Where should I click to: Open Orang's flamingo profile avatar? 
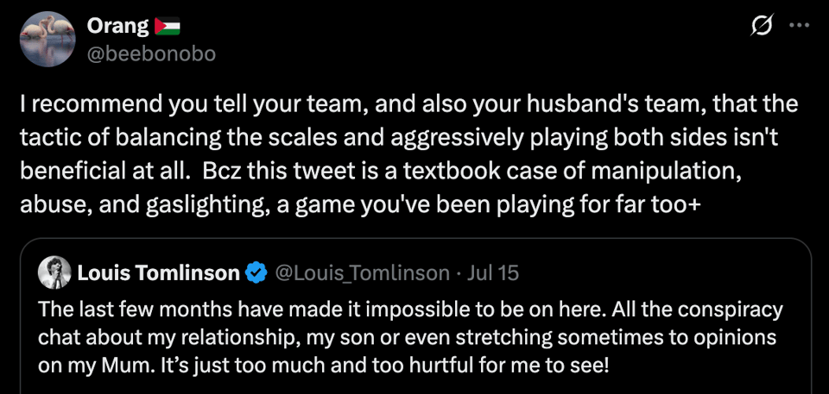(47, 39)
